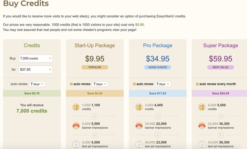Open Start-Up Package 7 days renewal dropdown
The width and height of the screenshot is (247, 149).
click(100, 84)
